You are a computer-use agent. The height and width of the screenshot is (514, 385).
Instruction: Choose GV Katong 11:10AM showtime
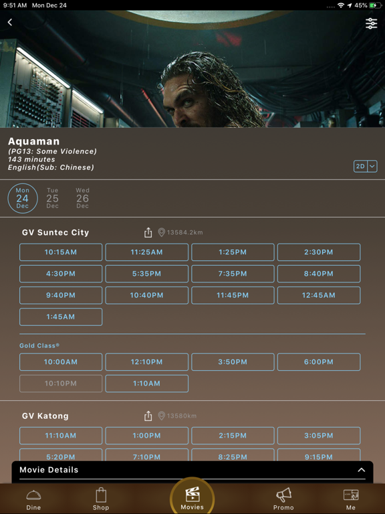pyautogui.click(x=61, y=436)
